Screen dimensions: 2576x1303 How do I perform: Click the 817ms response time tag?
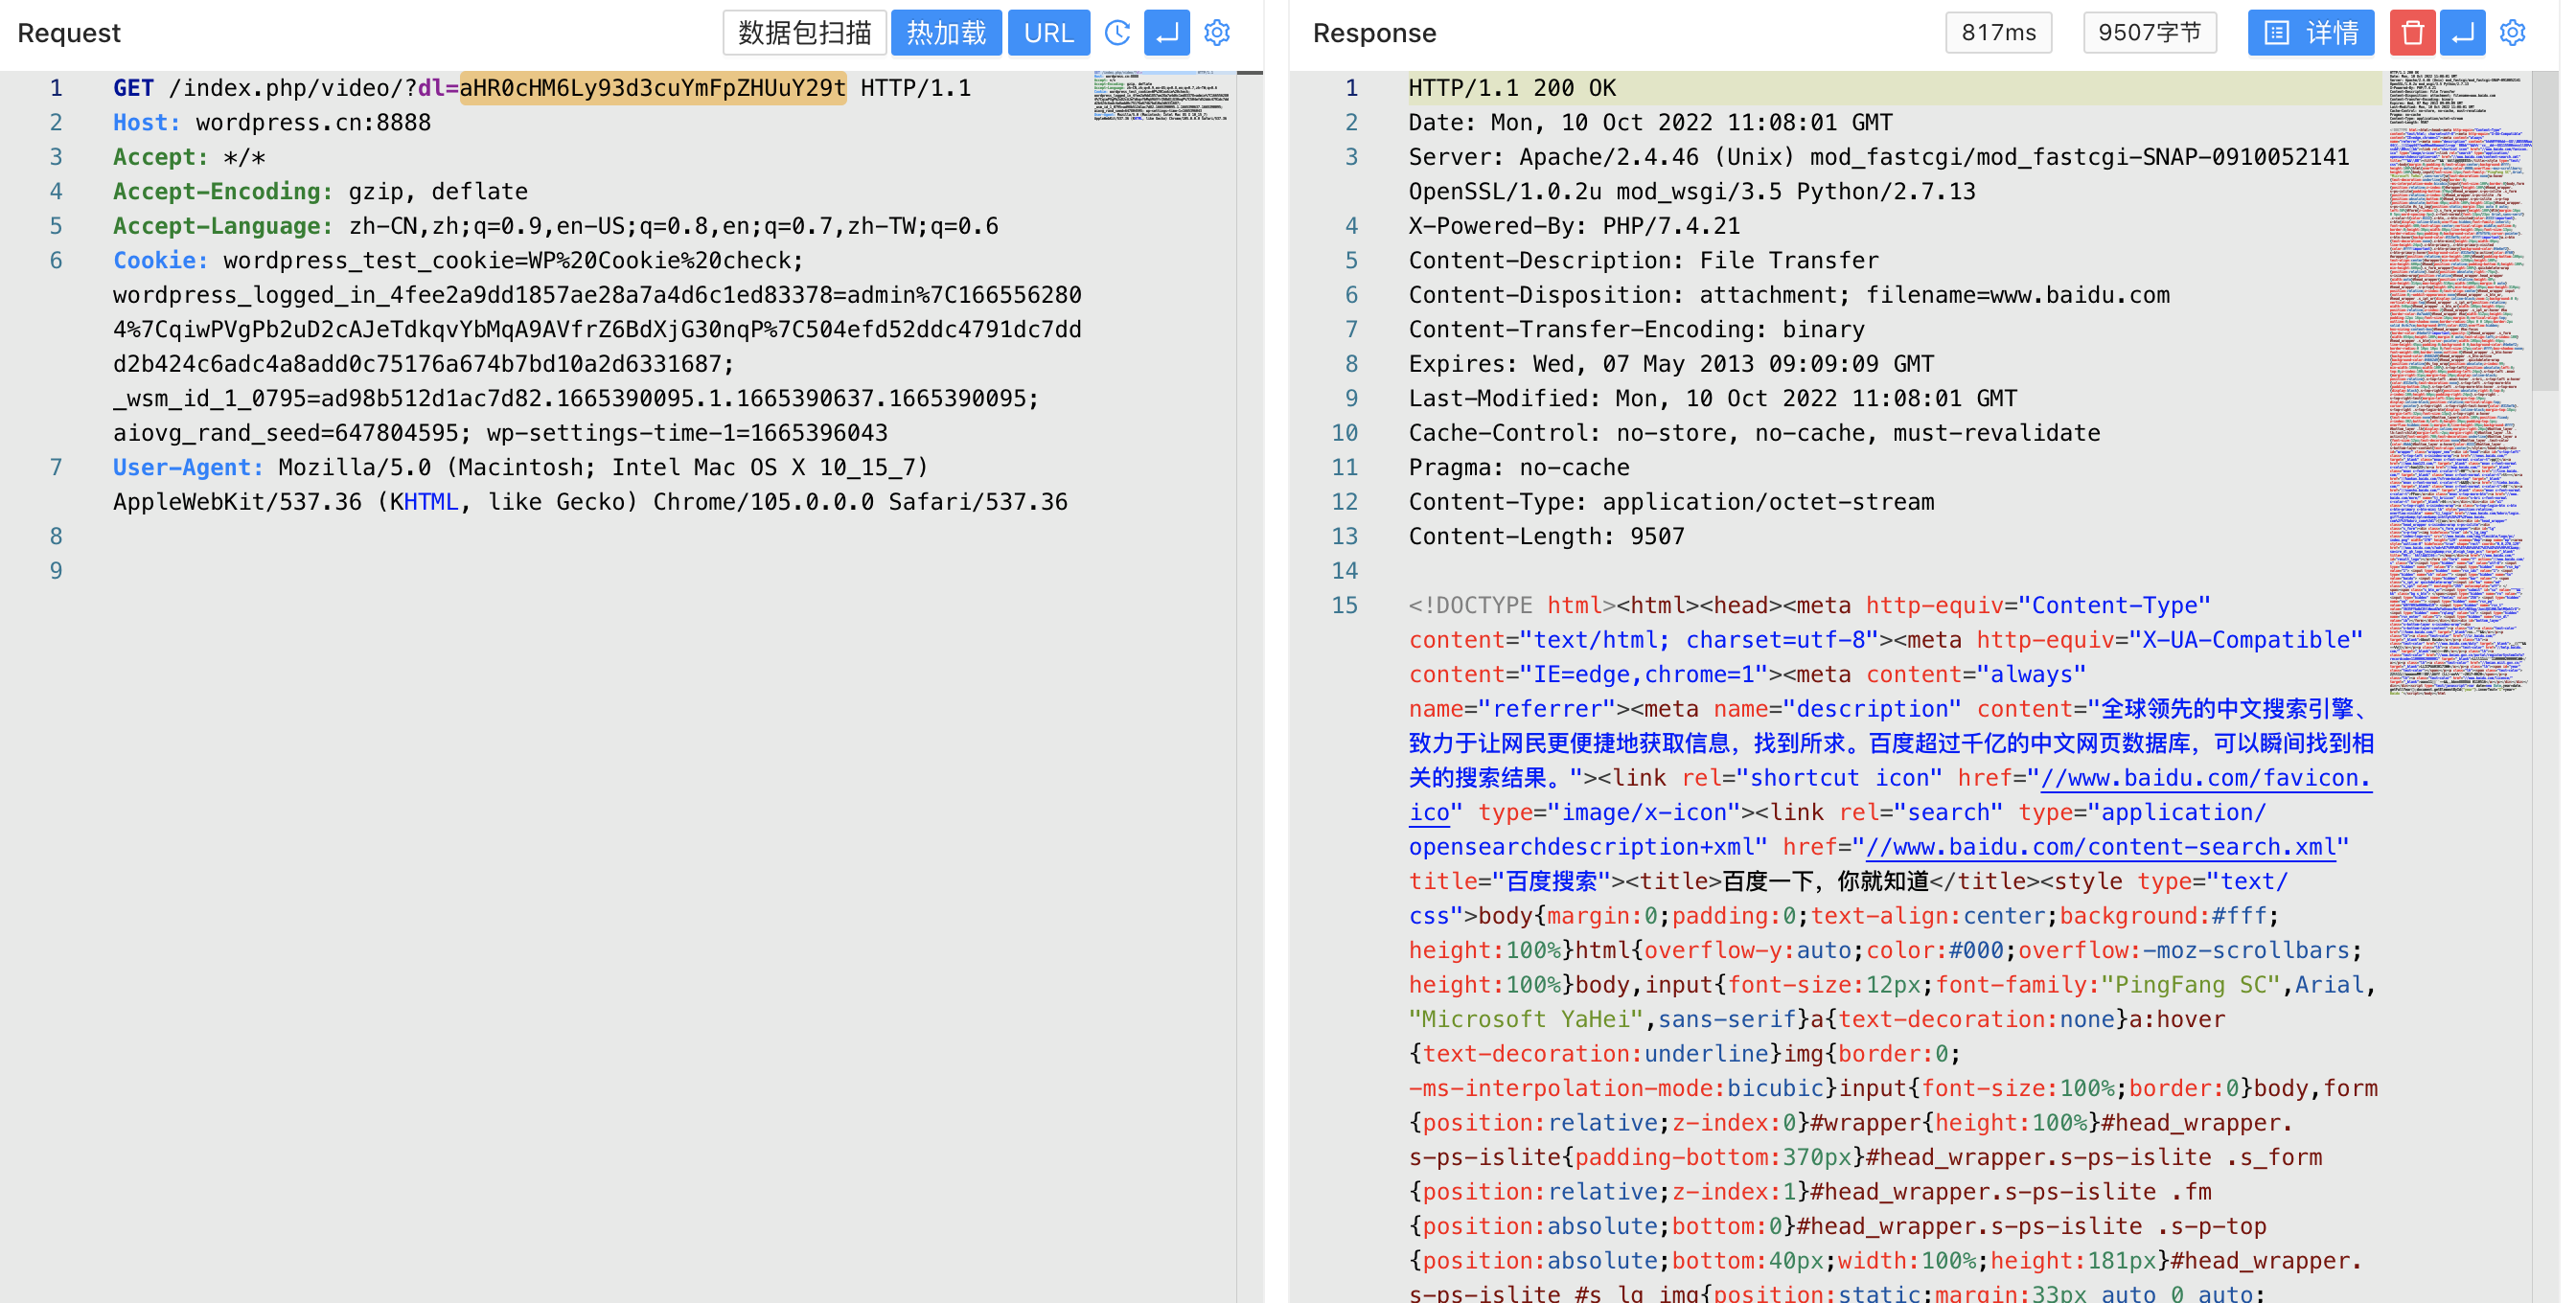click(x=1998, y=33)
